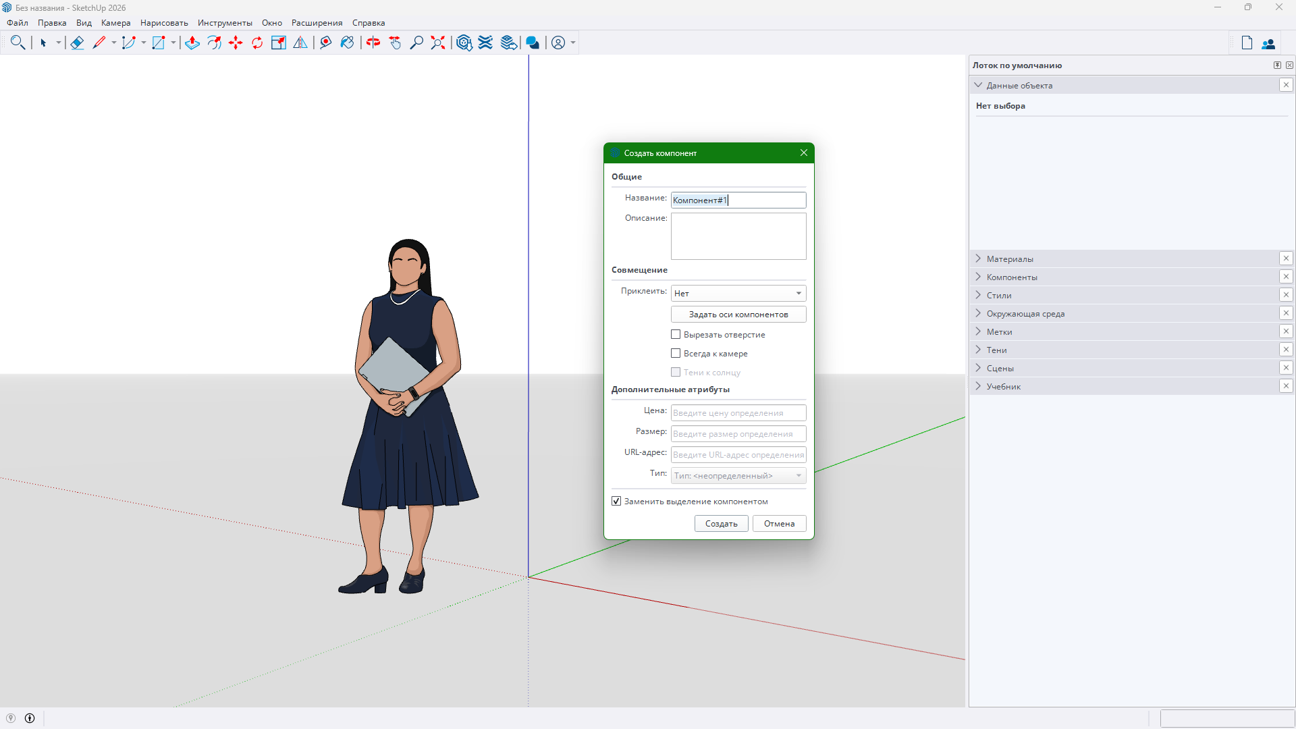The width and height of the screenshot is (1296, 729).
Task: Open the 'Приклеить' dropdown
Action: [x=738, y=294]
